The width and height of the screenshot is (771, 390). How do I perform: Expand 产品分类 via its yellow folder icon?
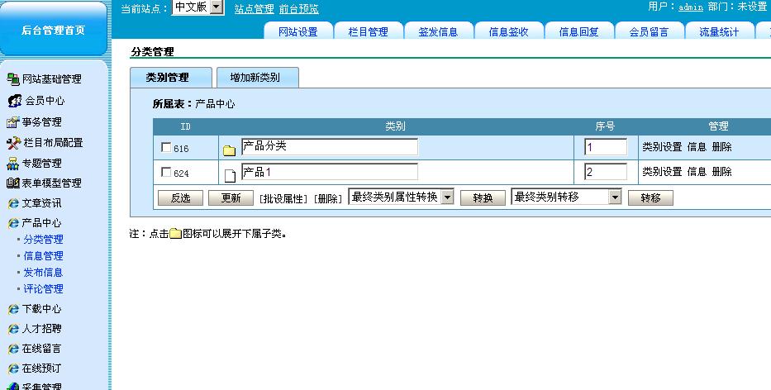[229, 150]
